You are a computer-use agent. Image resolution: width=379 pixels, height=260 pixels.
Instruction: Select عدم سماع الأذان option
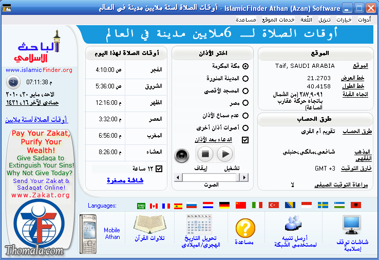pyautogui.click(x=245, y=116)
